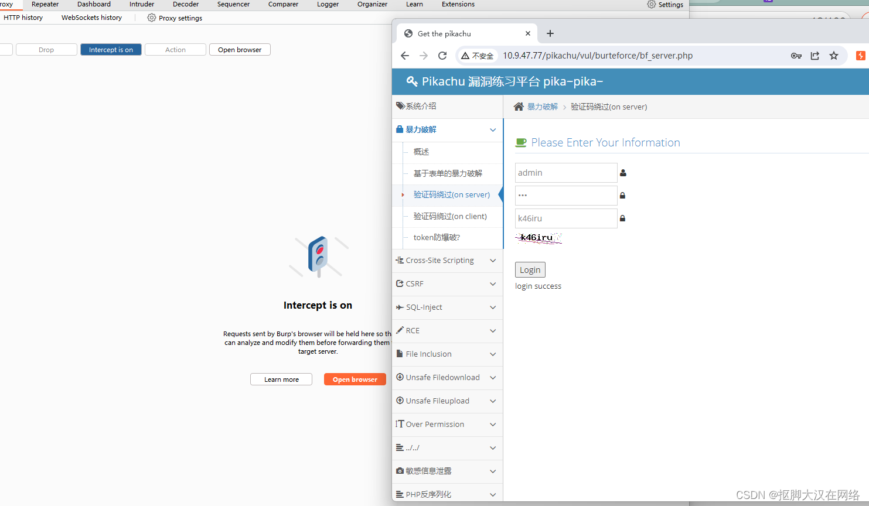Expand the RCE section
This screenshot has width=869, height=506.
click(447, 331)
